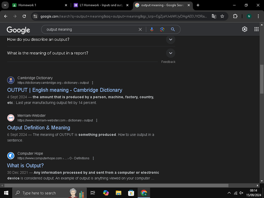264x198 pixels.
Task: Search by voice microphone icon
Action: 152,30
